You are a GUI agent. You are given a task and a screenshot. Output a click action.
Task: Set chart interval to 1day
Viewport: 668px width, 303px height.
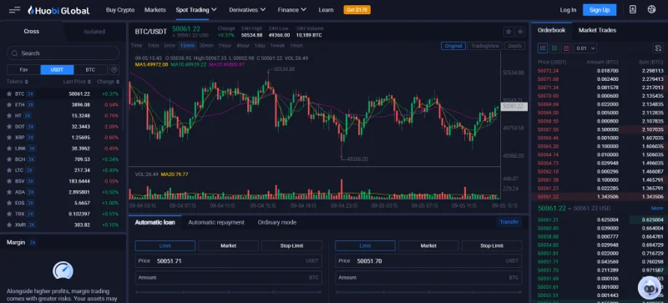click(x=260, y=46)
